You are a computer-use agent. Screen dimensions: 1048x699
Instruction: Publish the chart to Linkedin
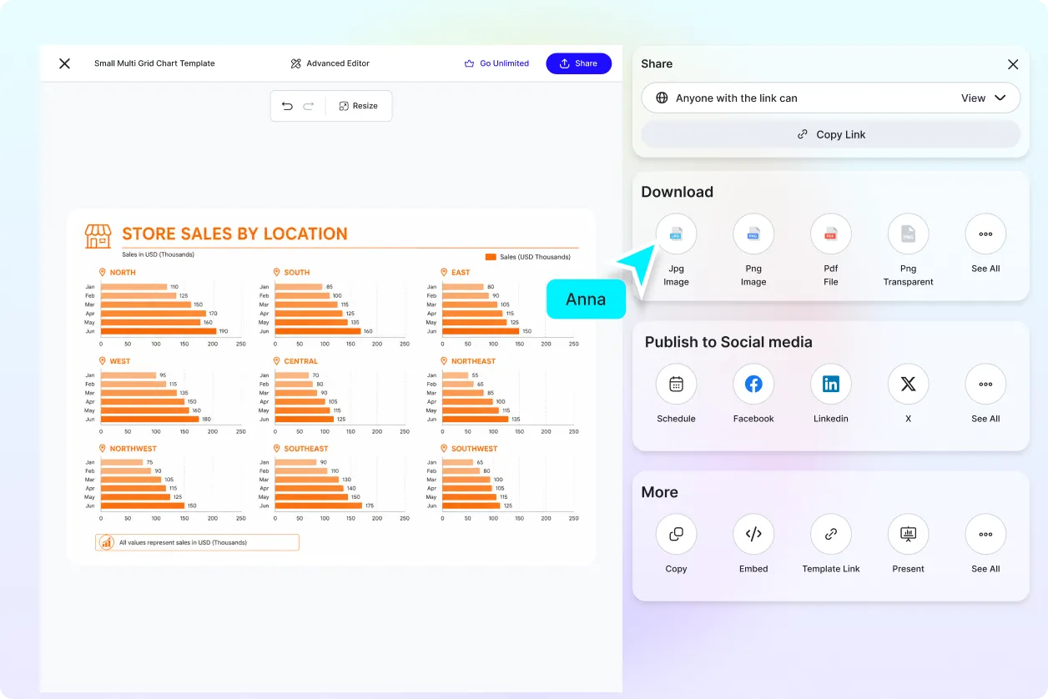(x=831, y=385)
